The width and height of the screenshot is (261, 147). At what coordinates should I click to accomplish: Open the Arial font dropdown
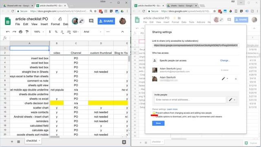[92, 32]
